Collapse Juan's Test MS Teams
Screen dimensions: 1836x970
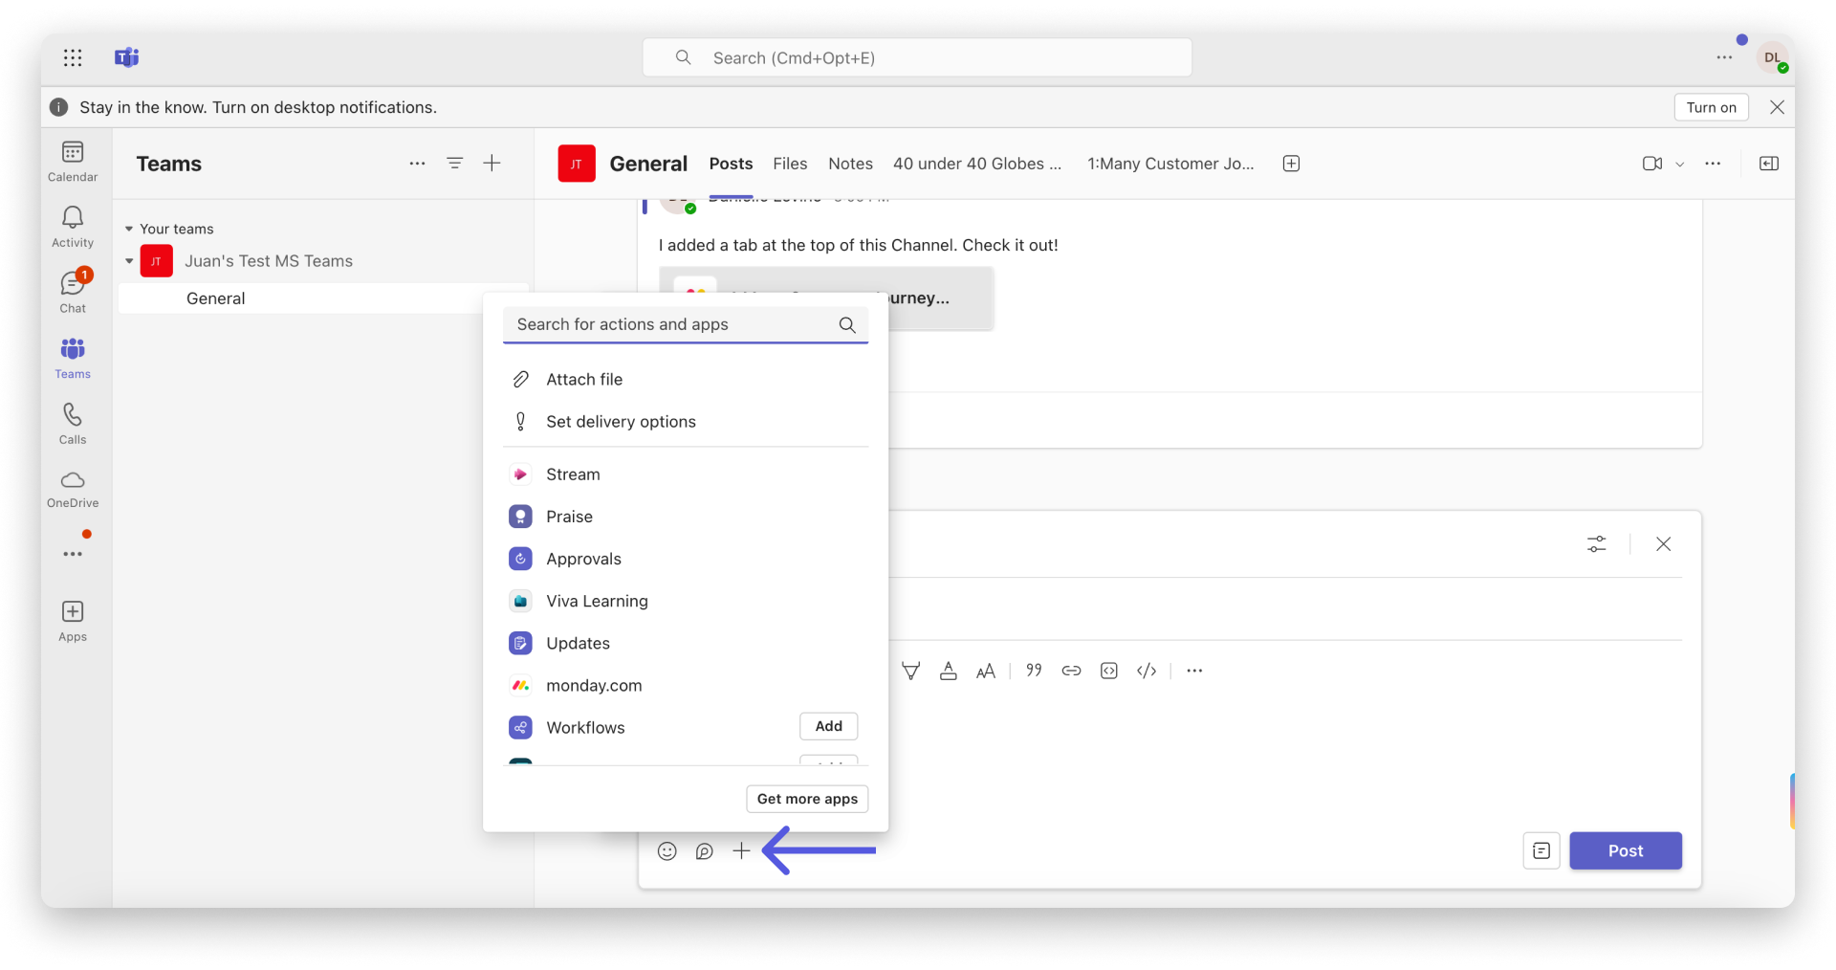(129, 261)
